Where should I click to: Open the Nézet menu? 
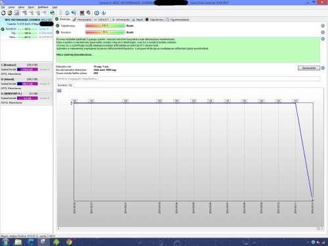[x=21, y=7]
